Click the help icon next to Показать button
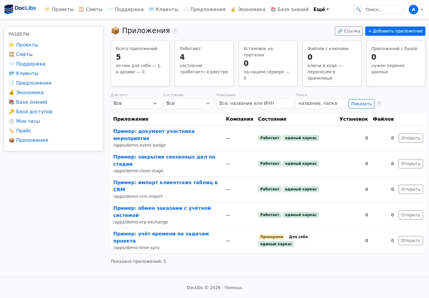The width and height of the screenshot is (429, 298). [x=379, y=104]
